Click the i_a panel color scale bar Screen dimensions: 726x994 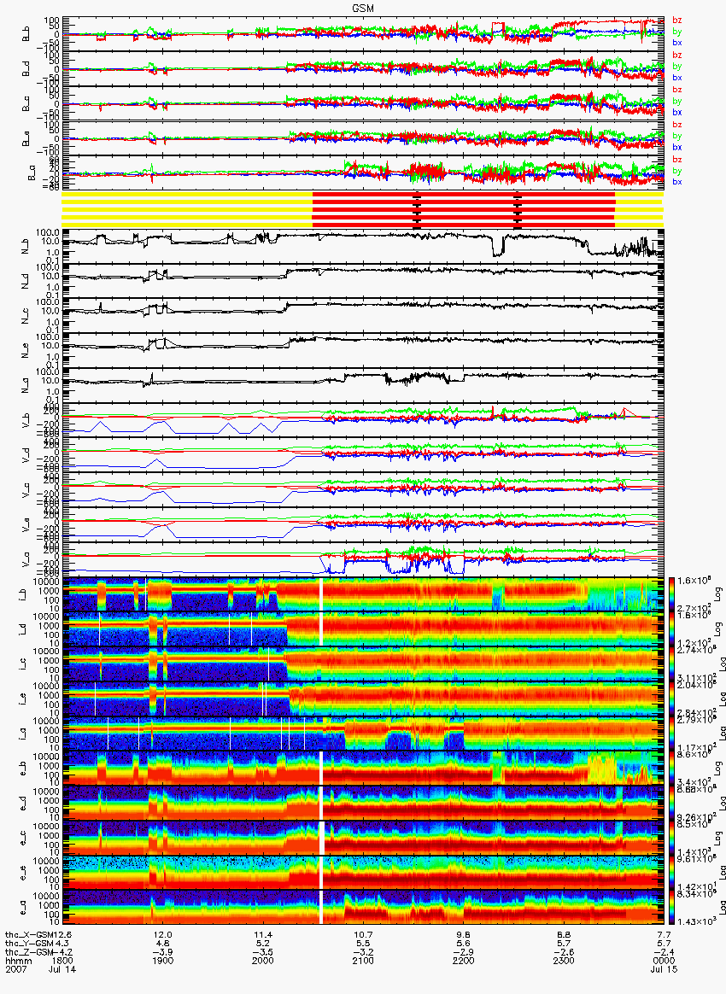coord(673,734)
